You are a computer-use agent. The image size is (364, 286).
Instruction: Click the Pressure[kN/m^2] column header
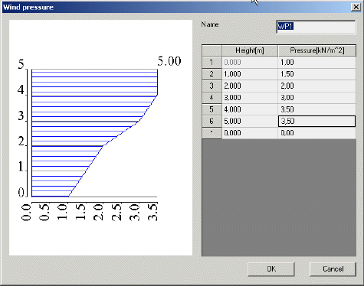(317, 50)
